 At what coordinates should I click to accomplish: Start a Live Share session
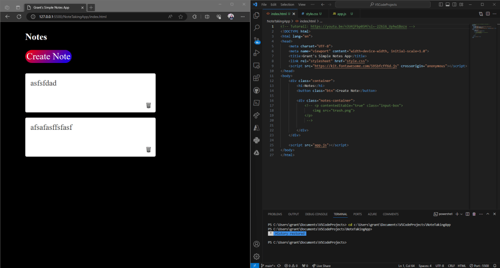321,266
